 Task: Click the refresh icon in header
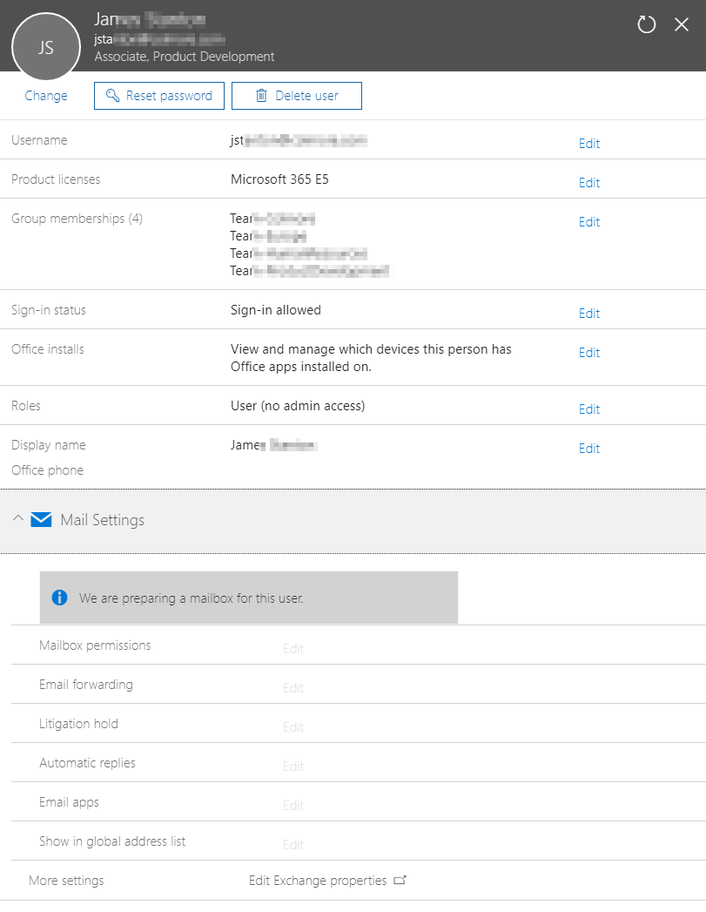click(646, 24)
